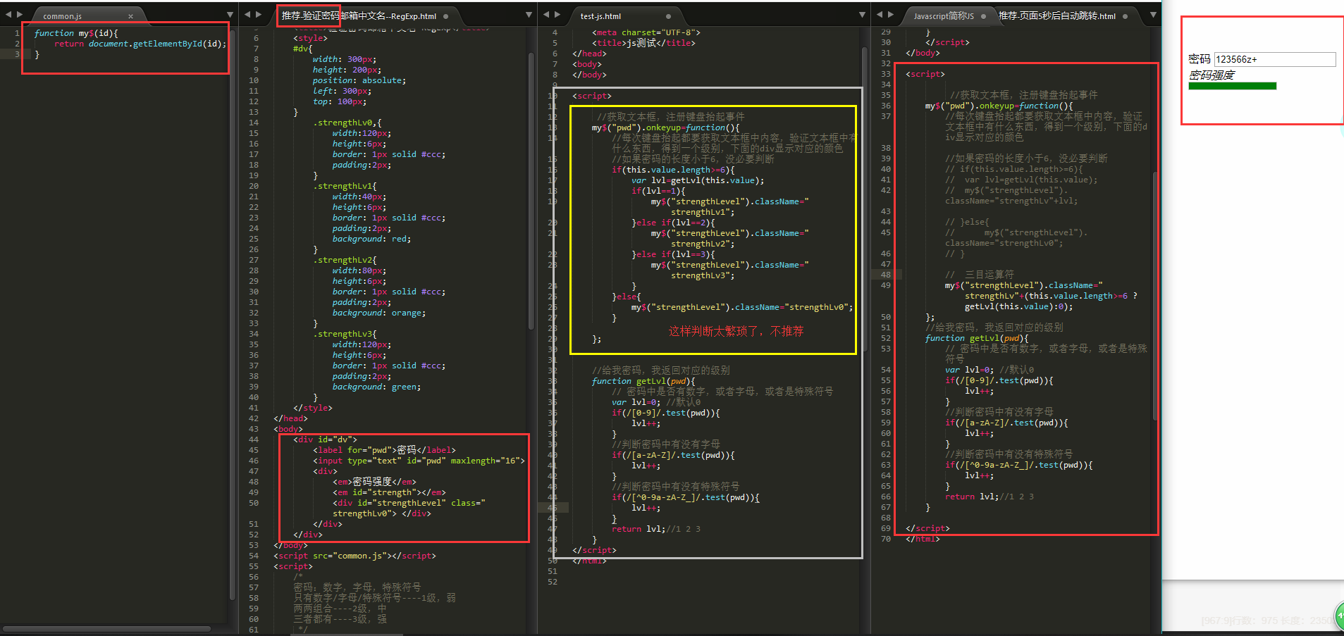Viewport: 1344px width, 636px height.
Task: Click the password input field containing 123566z+
Action: coord(1274,59)
